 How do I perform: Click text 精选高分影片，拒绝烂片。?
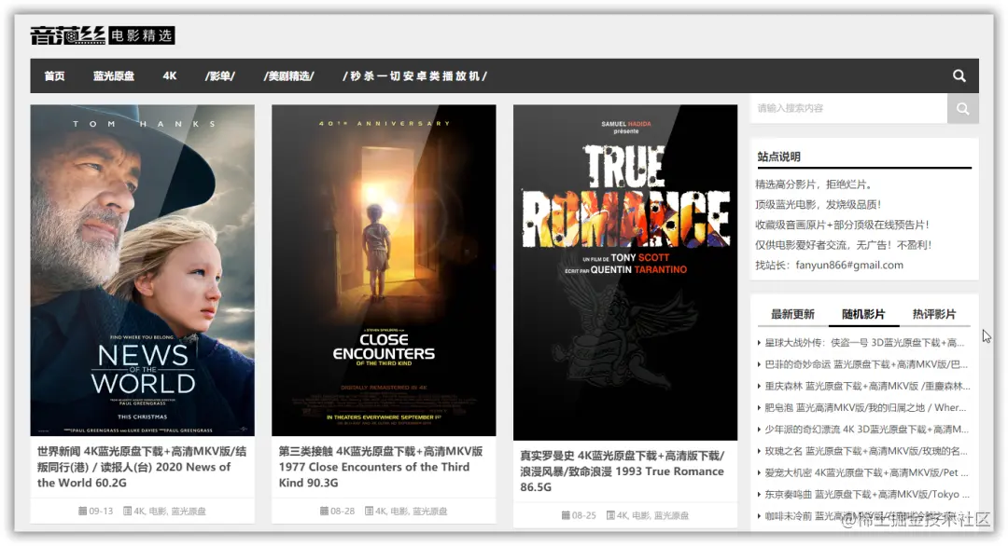click(815, 184)
